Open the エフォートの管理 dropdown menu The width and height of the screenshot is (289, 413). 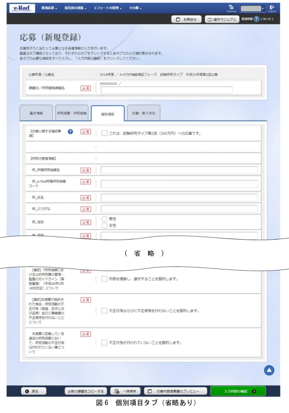(108, 8)
